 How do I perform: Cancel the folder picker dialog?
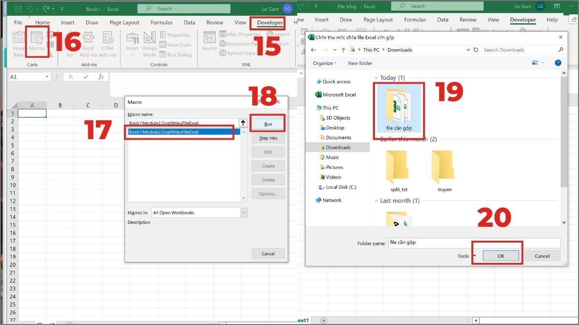pyautogui.click(x=542, y=256)
